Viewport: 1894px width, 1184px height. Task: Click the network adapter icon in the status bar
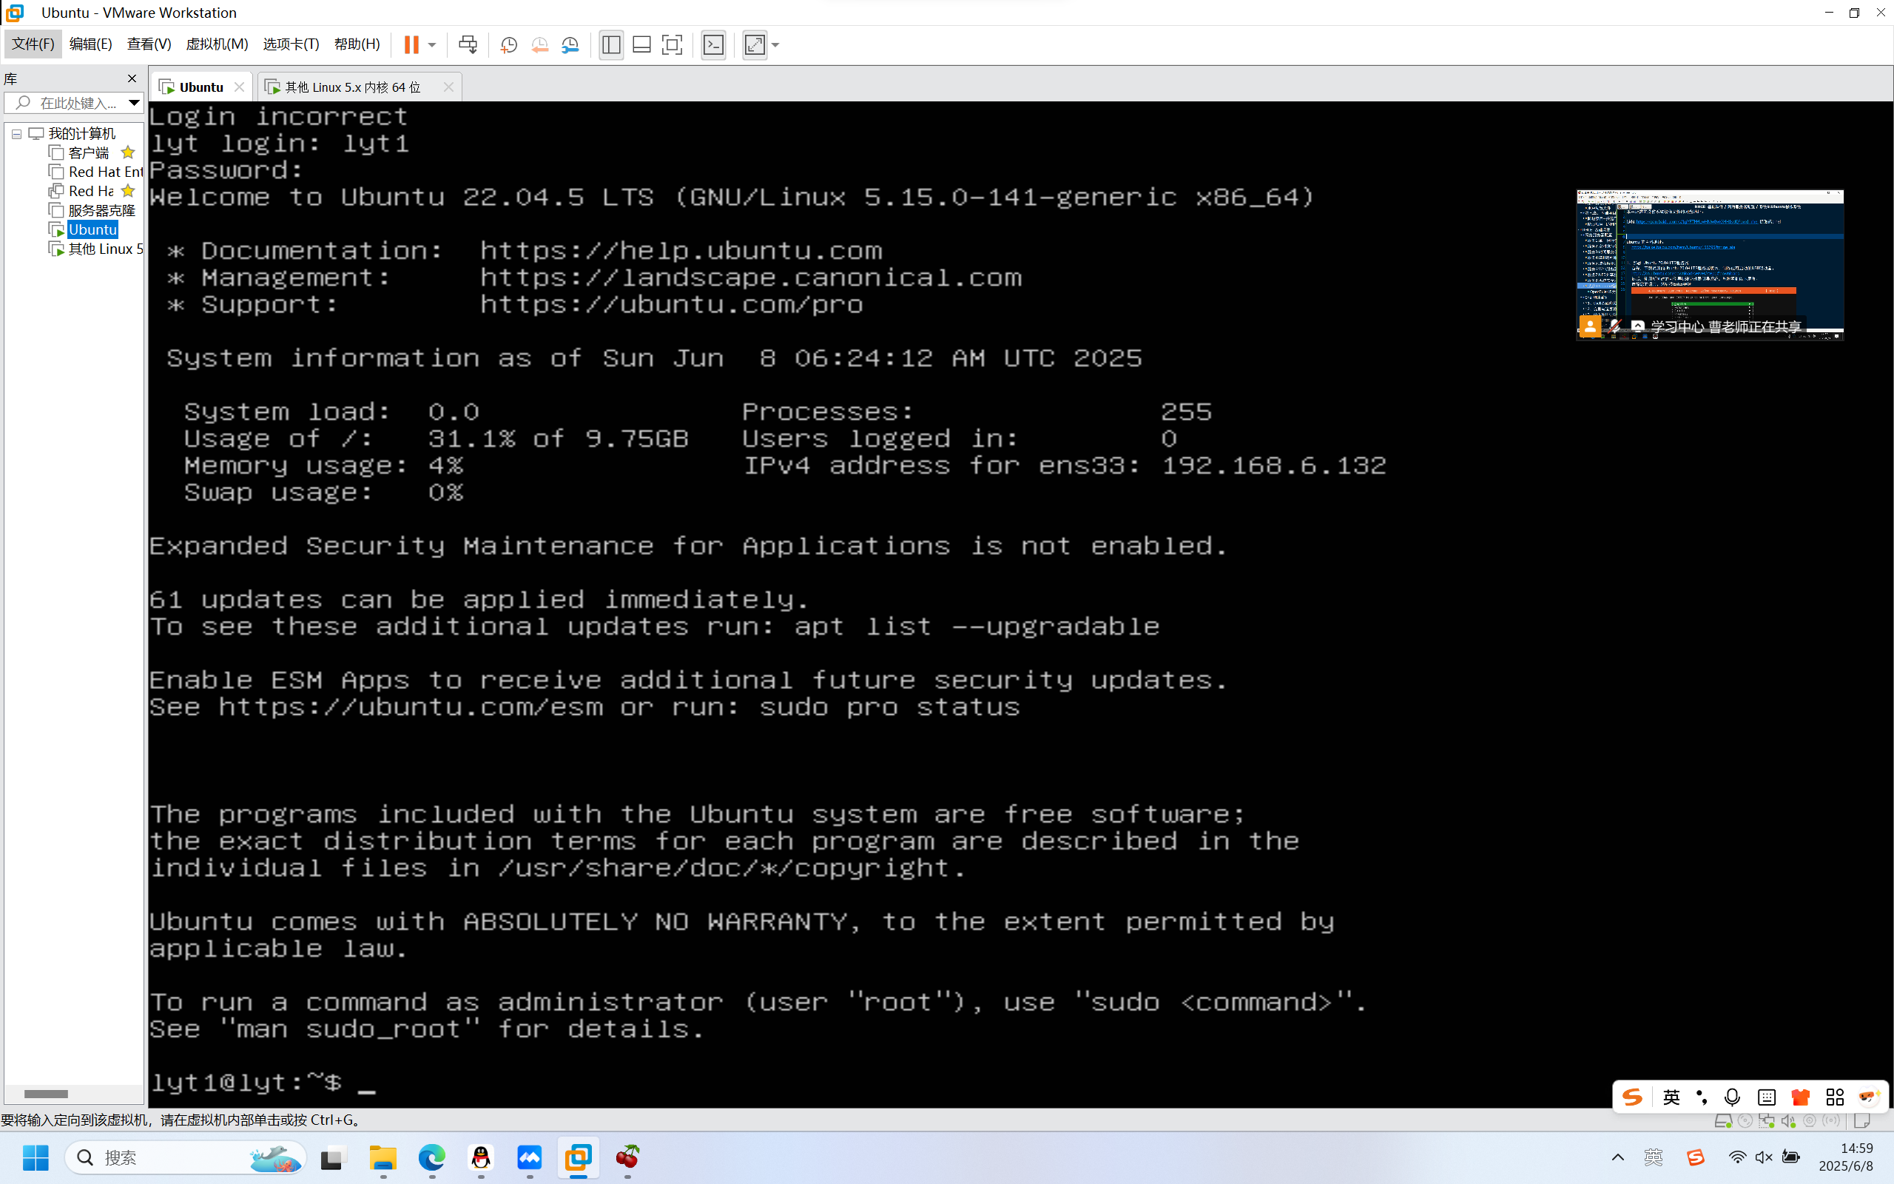pos(1767,1121)
